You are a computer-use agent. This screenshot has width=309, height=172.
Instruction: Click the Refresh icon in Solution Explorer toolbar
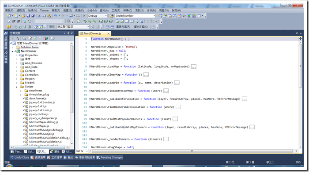pos(35,38)
